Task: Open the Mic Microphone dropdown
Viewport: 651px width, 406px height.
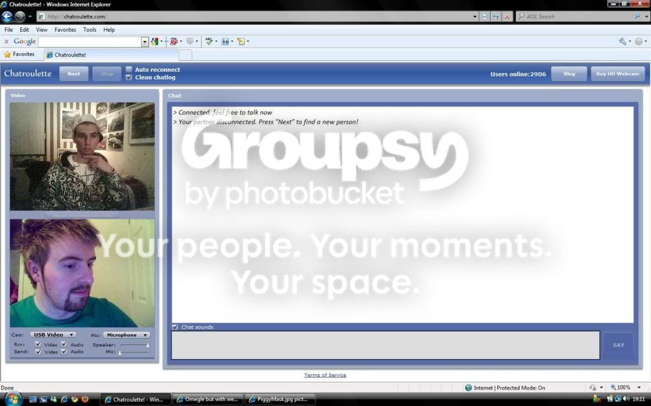Action: [127, 335]
